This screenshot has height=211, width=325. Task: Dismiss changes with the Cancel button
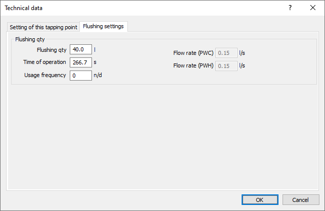pyautogui.click(x=301, y=200)
